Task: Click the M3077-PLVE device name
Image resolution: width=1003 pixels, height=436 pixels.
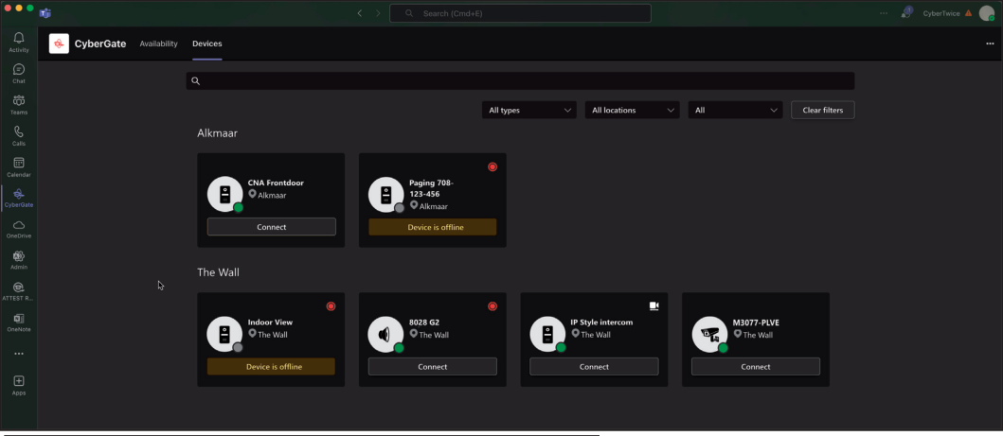Action: click(x=756, y=323)
